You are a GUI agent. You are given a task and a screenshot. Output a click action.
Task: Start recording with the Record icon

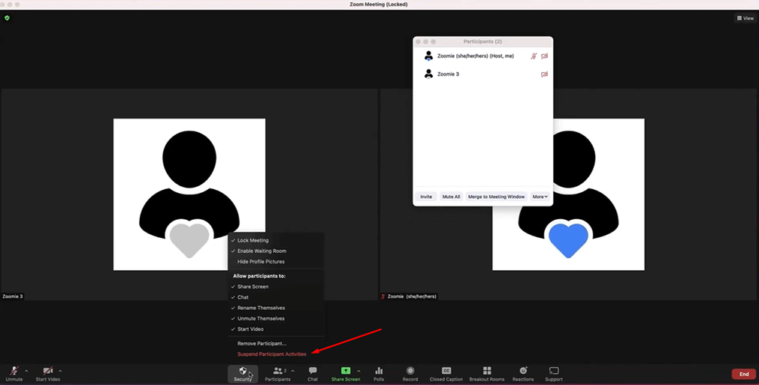tap(410, 371)
